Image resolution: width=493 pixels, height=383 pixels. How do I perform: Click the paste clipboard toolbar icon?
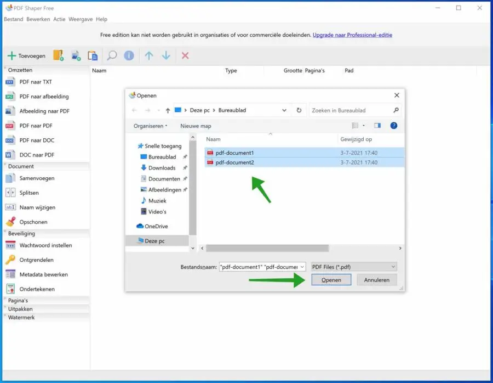tap(93, 56)
